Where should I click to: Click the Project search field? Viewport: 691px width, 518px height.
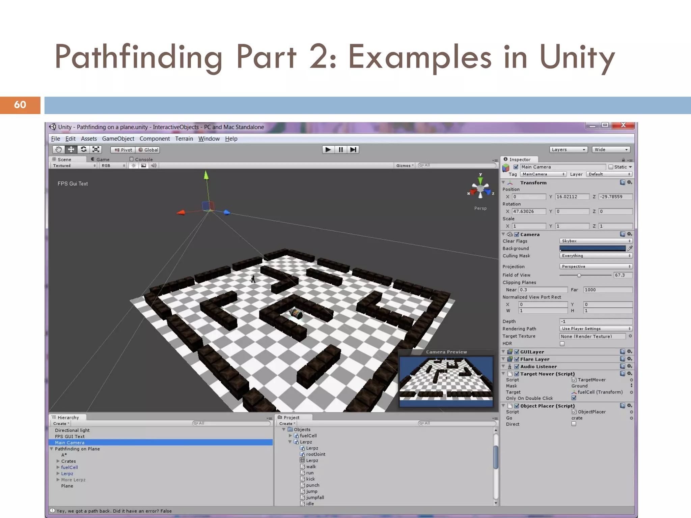[457, 423]
